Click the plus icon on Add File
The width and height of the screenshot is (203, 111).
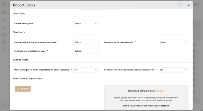point(18,89)
